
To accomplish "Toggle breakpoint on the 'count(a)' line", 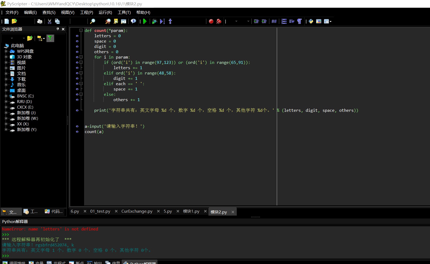I will (77, 132).
